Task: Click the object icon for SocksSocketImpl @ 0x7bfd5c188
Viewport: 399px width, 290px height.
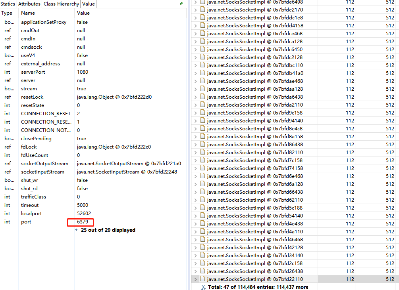Action: [x=202, y=208]
